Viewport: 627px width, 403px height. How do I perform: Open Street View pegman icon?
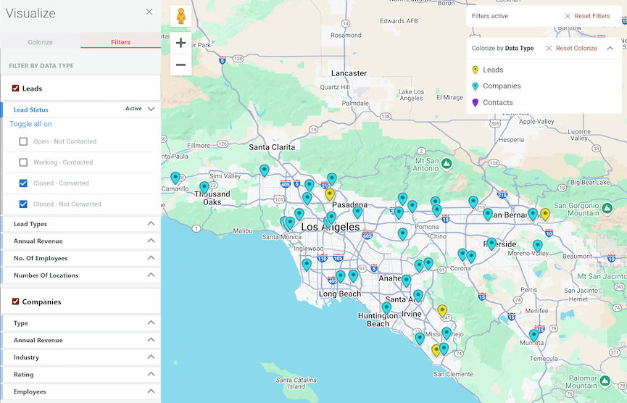[180, 17]
